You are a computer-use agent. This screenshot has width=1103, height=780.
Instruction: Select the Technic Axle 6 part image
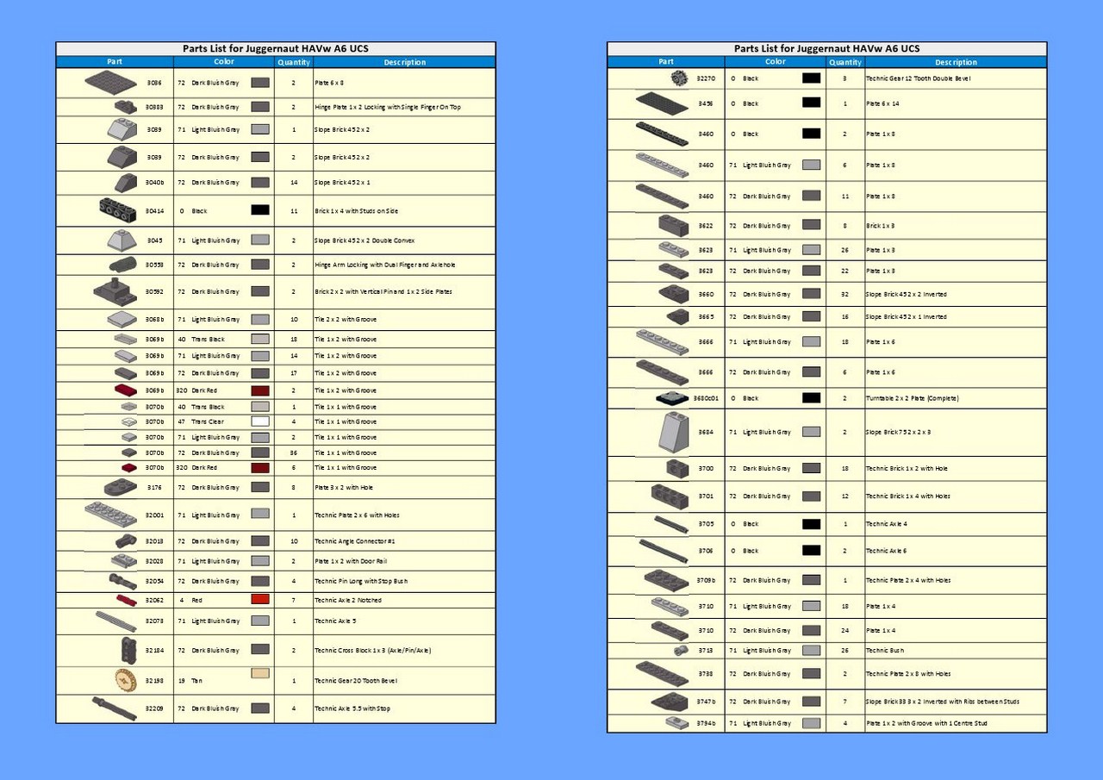point(664,551)
